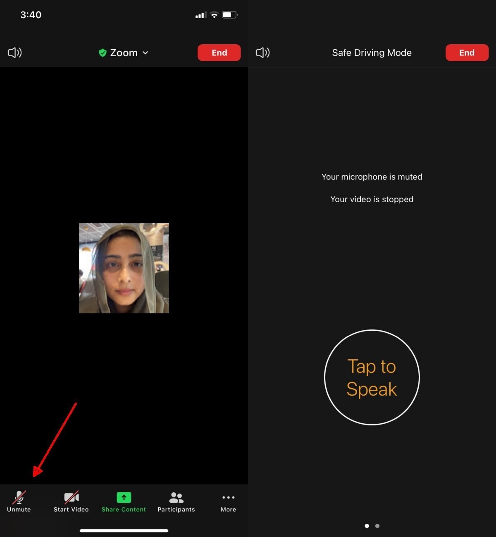
Task: Enable your camera via Start Video
Action: click(x=71, y=501)
